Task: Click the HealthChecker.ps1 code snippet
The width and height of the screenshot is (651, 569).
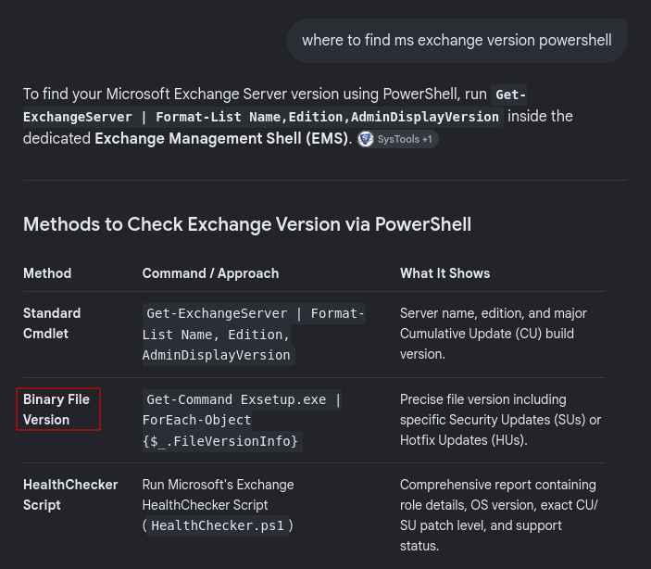Action: tap(218, 525)
